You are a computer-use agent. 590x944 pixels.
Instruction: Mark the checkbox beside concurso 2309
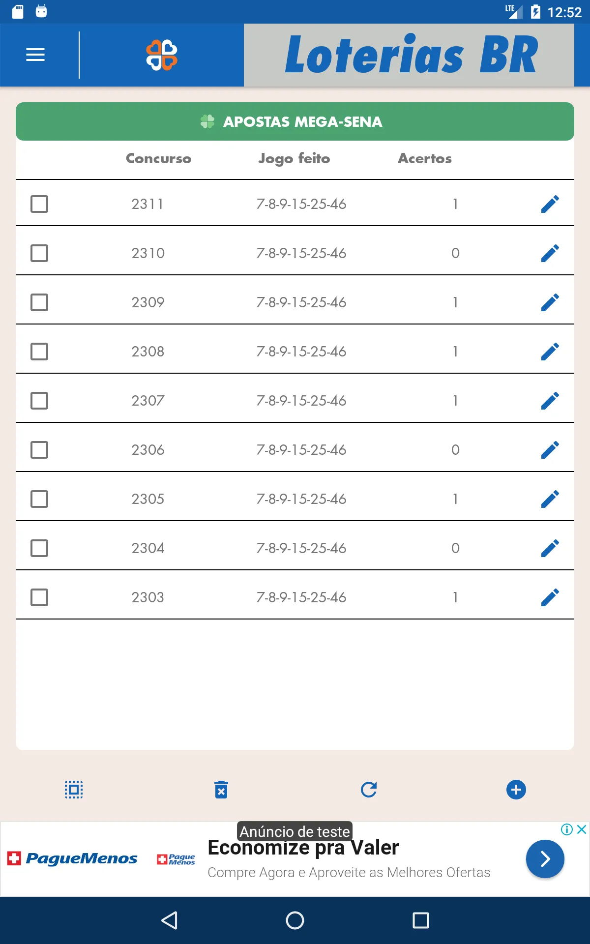coord(39,302)
